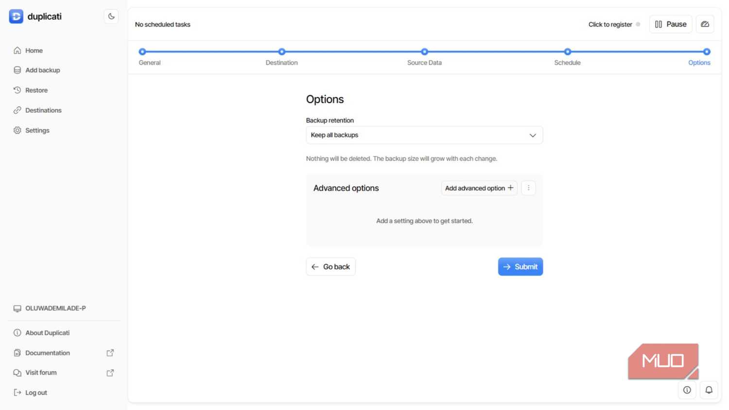Click the Go back button
The image size is (729, 410).
coord(331,267)
